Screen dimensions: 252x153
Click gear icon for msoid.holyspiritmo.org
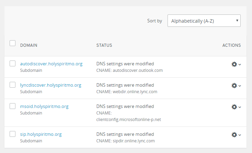point(234,107)
